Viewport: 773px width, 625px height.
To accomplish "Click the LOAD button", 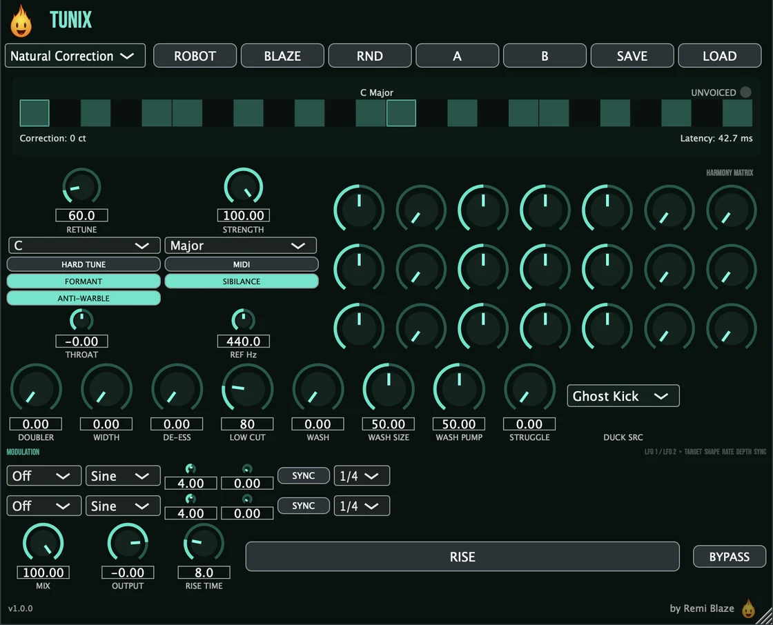I will [720, 56].
